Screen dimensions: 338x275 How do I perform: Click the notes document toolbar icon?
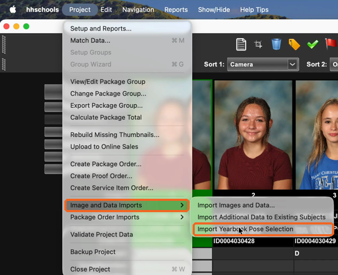(x=241, y=45)
